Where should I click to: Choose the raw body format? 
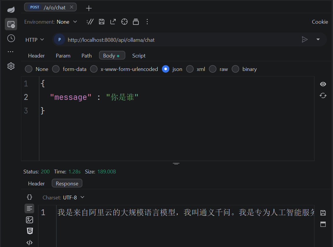coord(212,69)
